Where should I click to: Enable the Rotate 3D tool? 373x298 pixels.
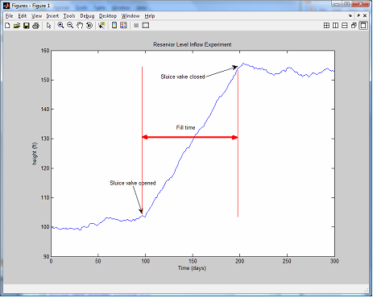point(89,26)
